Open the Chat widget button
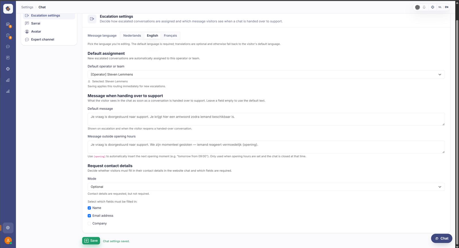Screen dimensions: 459x248 [442, 238]
